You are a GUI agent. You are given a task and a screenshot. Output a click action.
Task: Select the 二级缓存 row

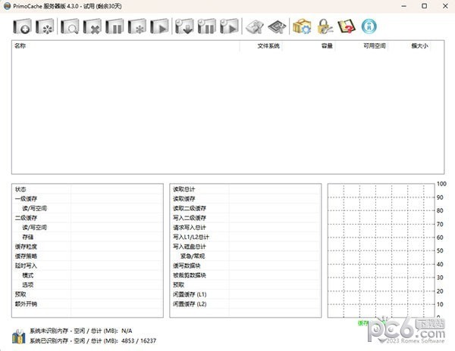87,218
